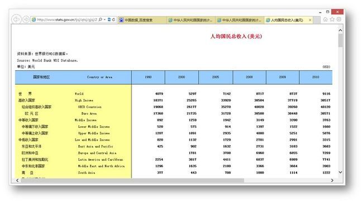Select the 'Middle Income' row label
This screenshot has height=203, width=363.
[85, 120]
